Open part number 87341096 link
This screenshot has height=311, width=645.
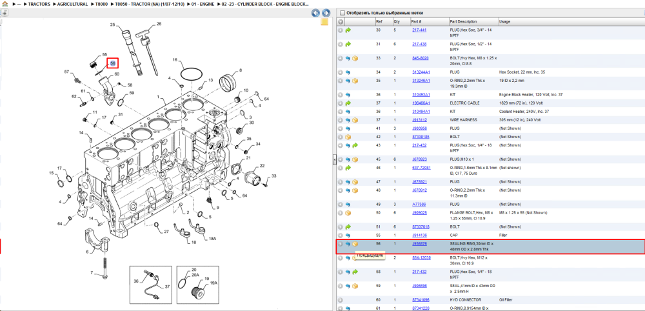pyautogui.click(x=421, y=300)
